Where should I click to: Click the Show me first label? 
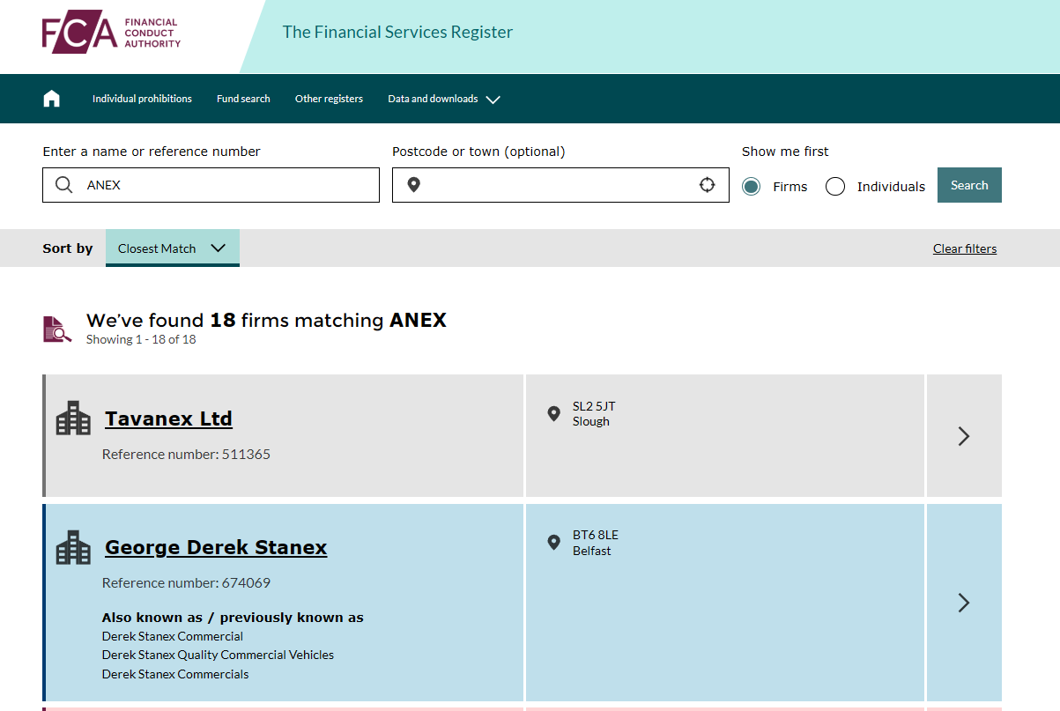click(785, 152)
